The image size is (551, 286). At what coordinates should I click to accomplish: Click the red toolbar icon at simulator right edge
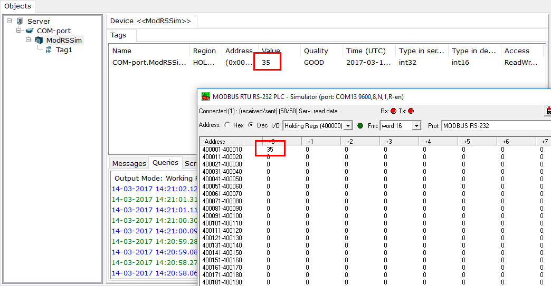(x=548, y=111)
